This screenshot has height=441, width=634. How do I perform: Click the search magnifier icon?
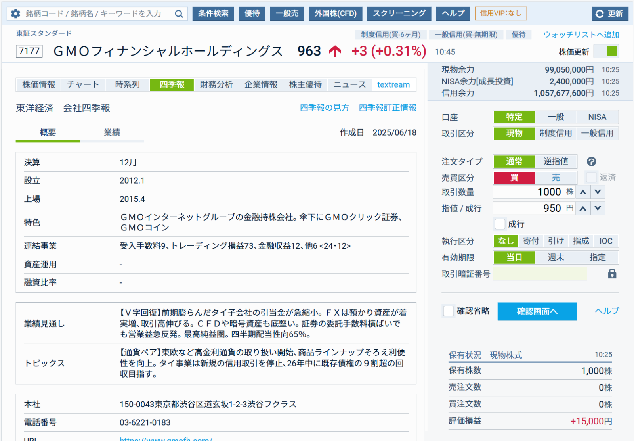[179, 14]
